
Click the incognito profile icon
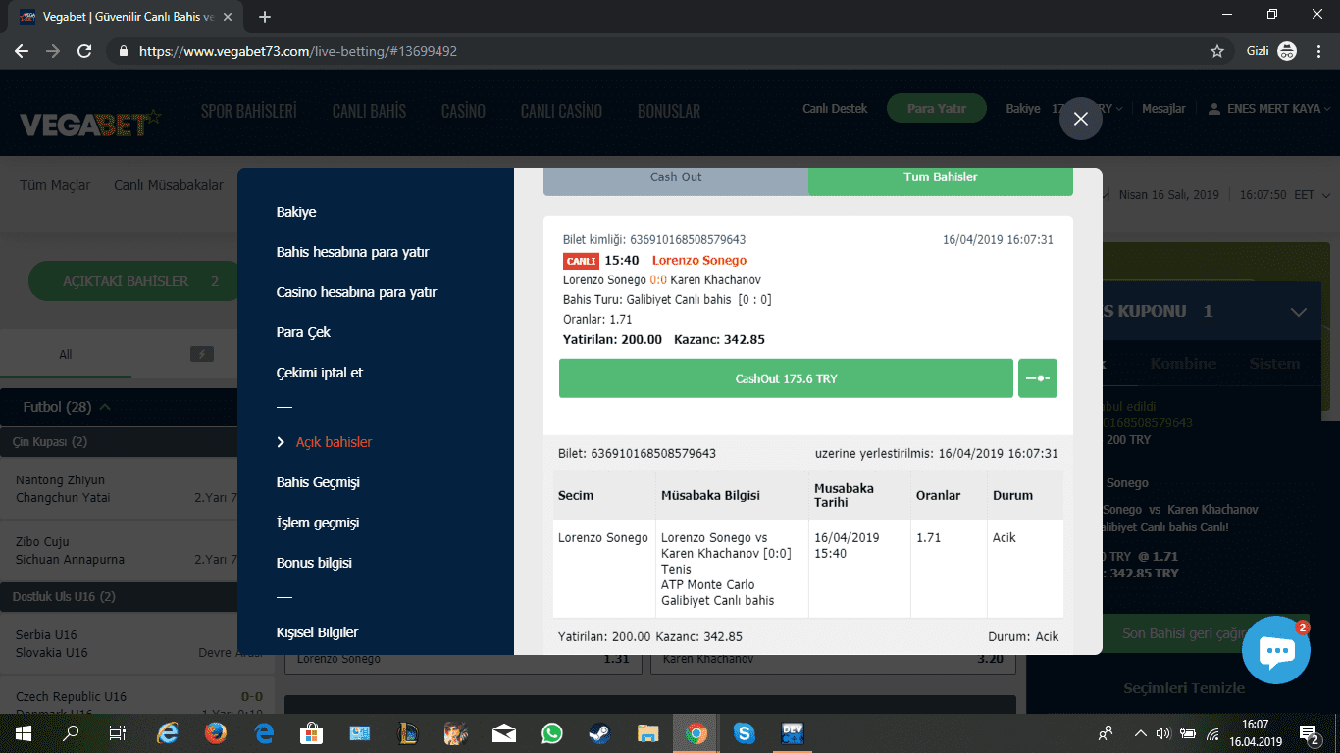(1287, 51)
